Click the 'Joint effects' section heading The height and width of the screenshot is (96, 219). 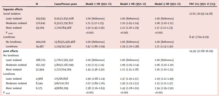pos(11,51)
